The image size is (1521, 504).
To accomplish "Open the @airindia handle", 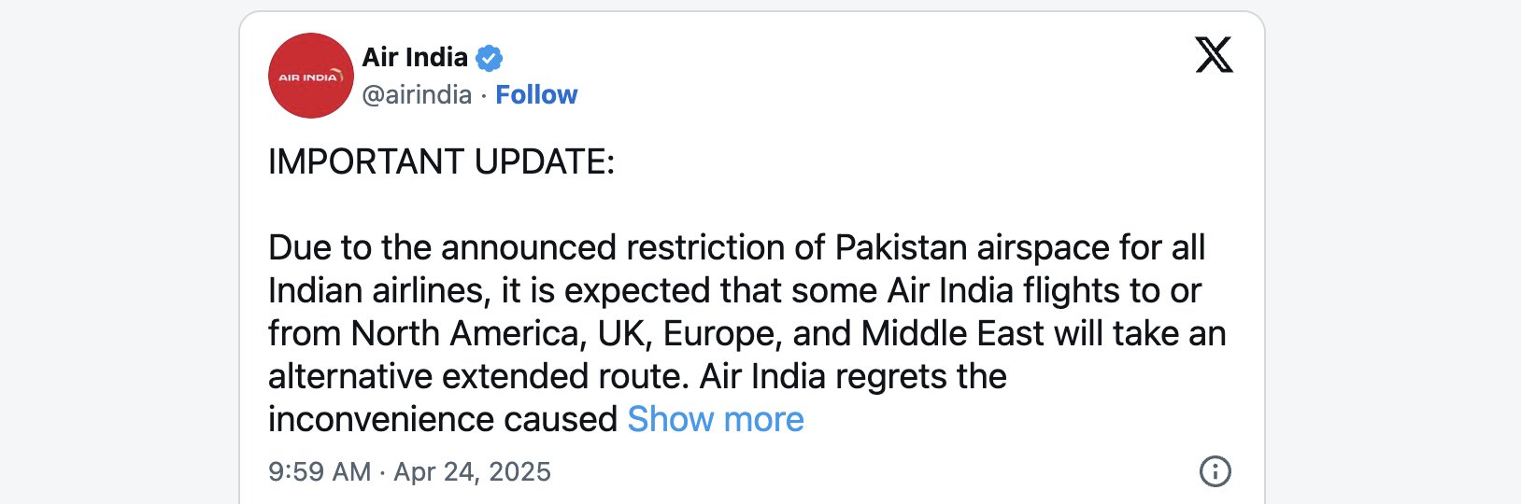I will (417, 94).
